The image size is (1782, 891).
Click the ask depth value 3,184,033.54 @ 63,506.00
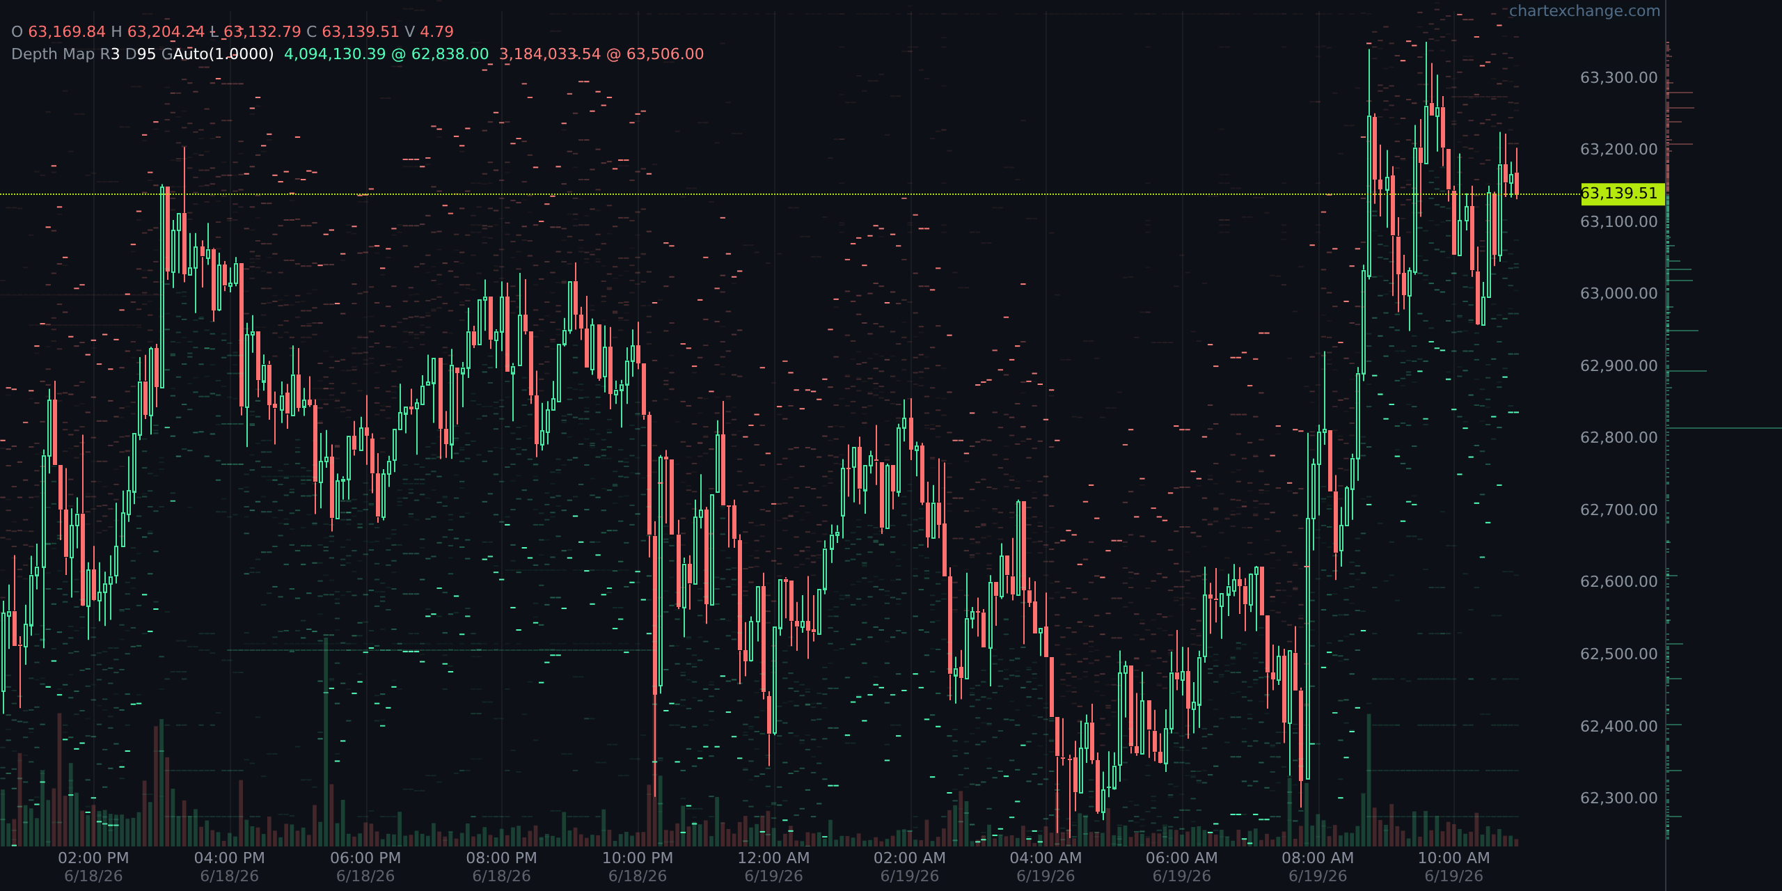(x=601, y=54)
